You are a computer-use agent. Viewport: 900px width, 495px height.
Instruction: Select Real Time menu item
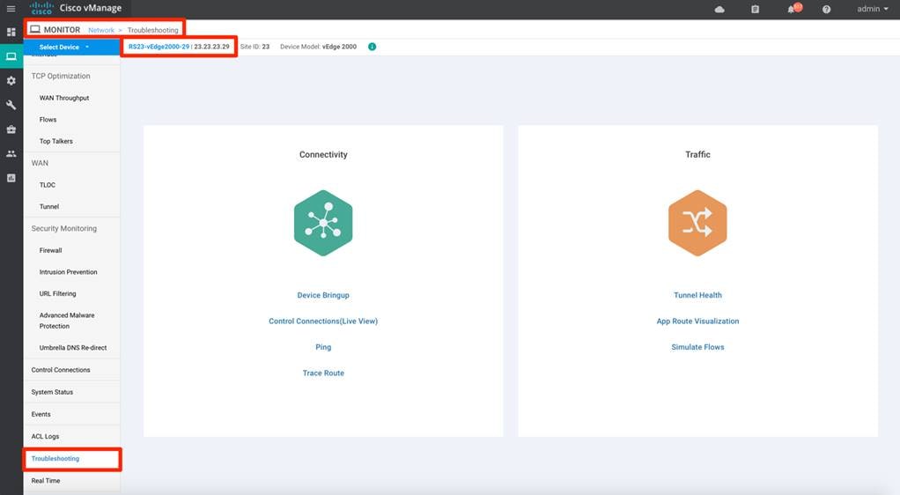coord(45,481)
